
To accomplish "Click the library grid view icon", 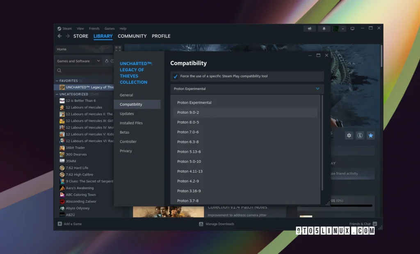I will point(118,48).
